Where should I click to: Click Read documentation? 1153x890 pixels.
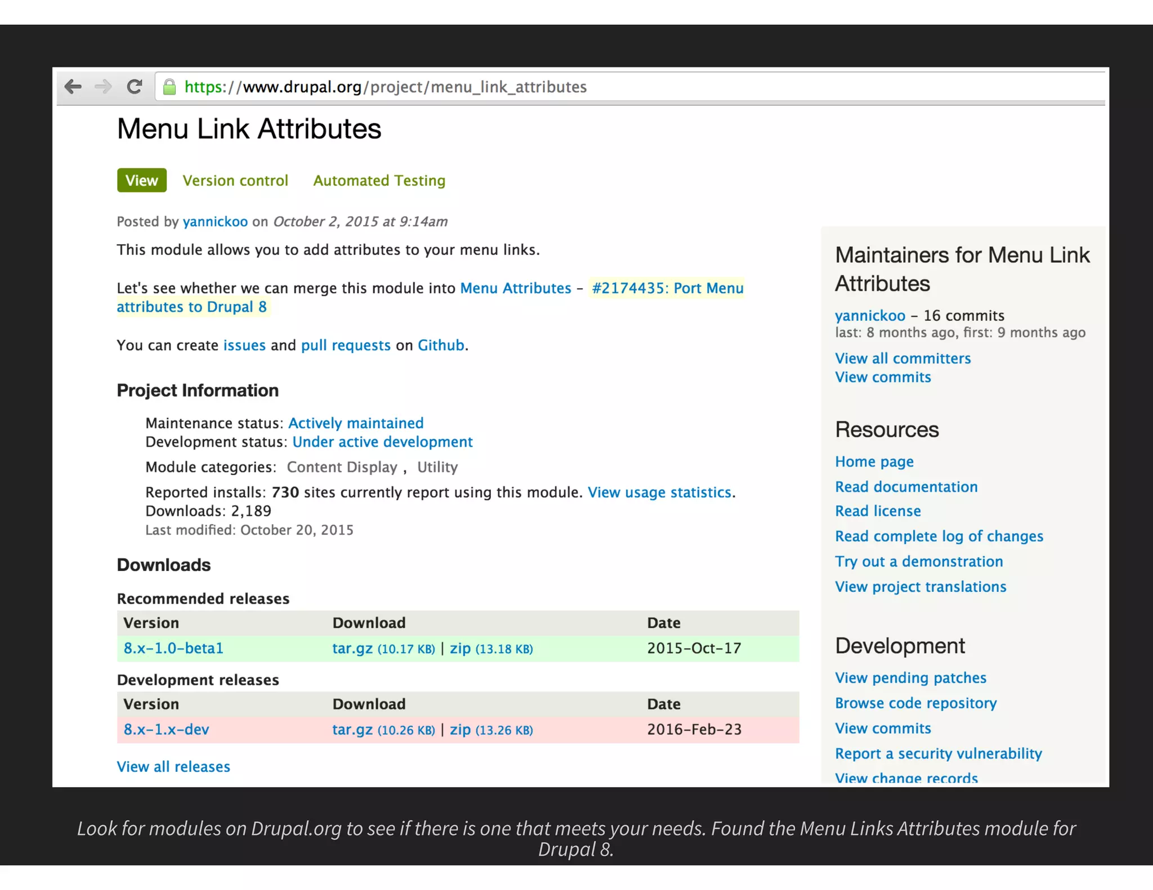[906, 487]
